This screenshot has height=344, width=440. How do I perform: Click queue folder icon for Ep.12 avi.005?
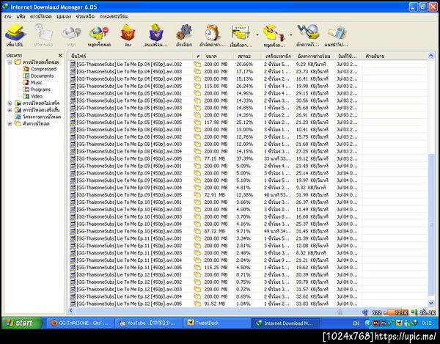pos(197,304)
